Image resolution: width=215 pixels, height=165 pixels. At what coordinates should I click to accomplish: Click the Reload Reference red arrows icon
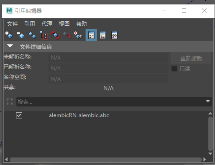55,35
